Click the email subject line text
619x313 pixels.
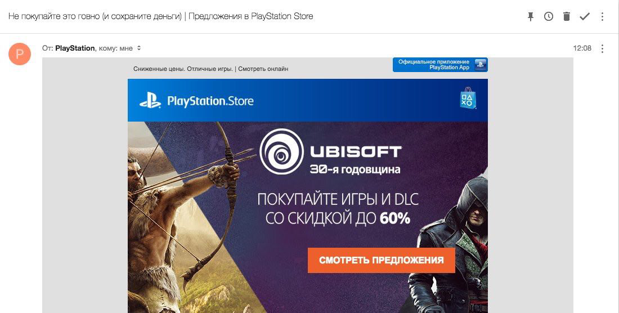coord(161,16)
